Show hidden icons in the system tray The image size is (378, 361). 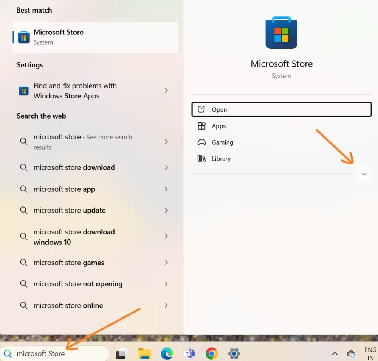(x=335, y=354)
